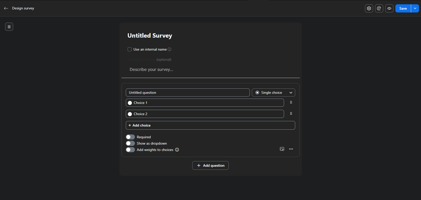
Task: Turn on Show as dropdown
Action: (130, 143)
